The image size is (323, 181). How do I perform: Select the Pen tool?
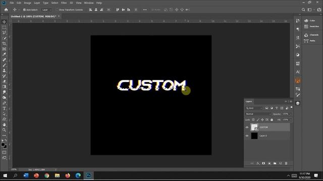coord(4,103)
